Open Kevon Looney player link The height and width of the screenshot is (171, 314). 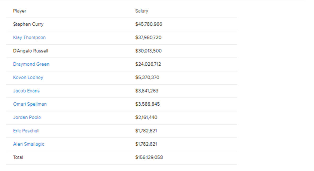click(x=28, y=78)
